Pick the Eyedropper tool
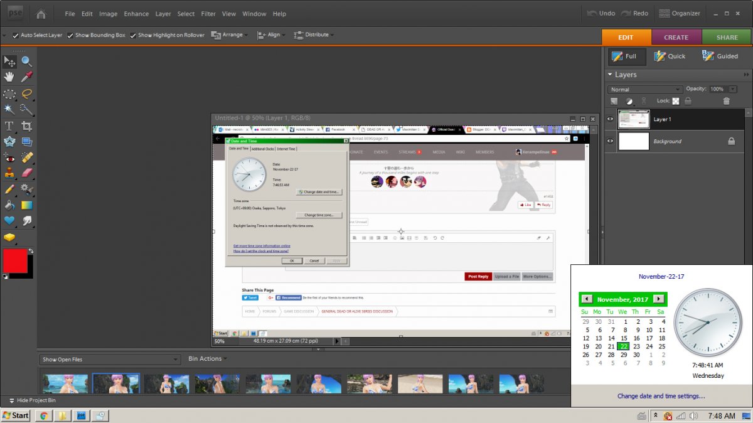Viewport: 753px width, 423px height. (x=27, y=77)
